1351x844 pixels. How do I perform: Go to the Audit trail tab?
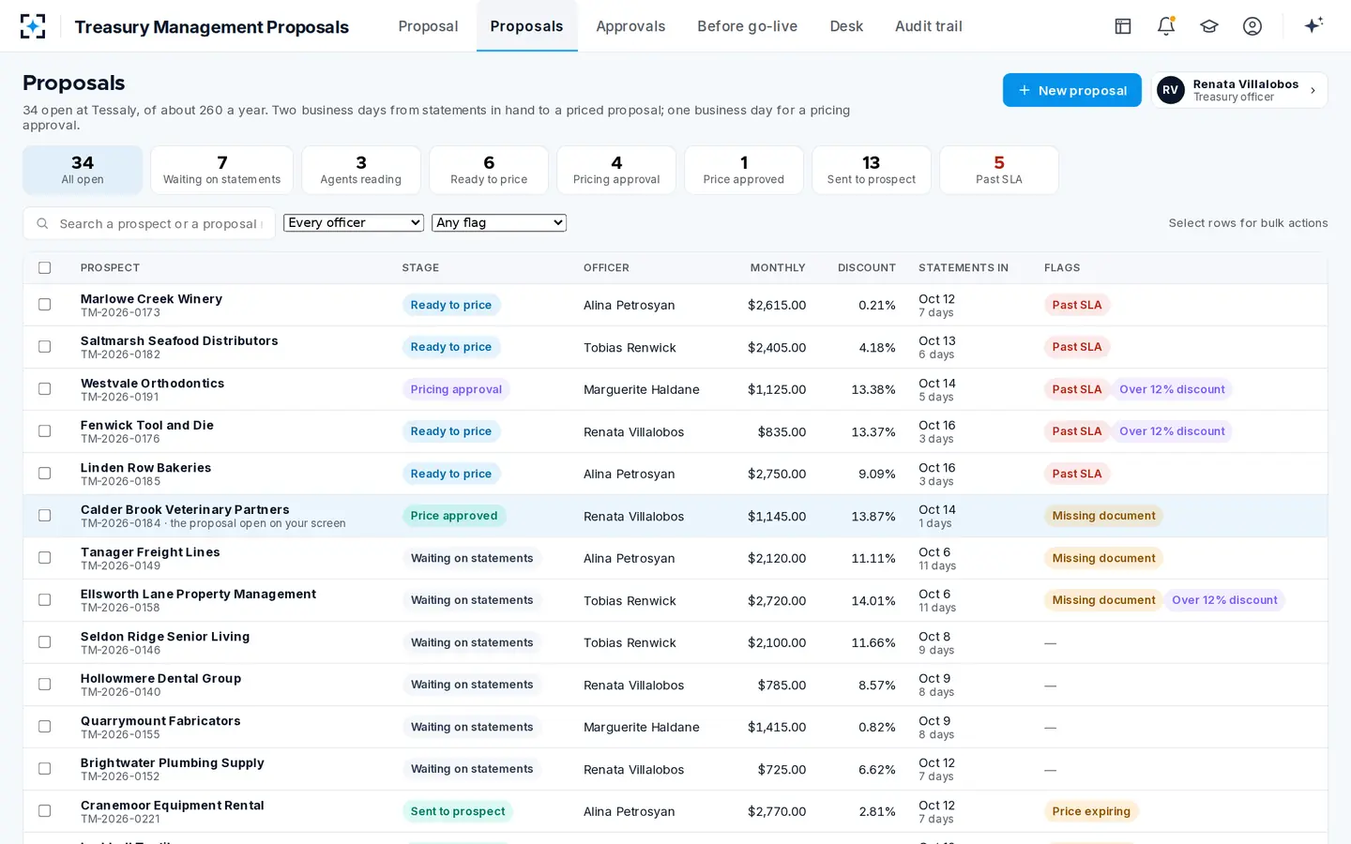point(928,26)
